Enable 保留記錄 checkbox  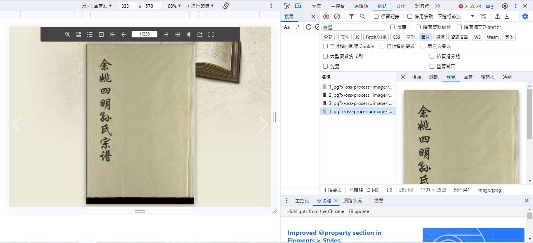376,16
